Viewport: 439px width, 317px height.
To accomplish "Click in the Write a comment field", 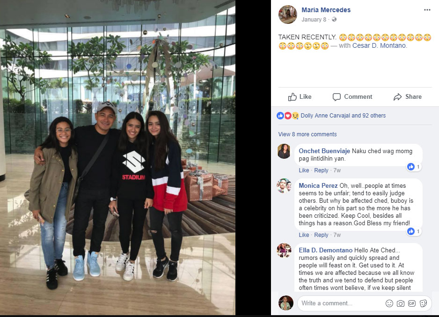I will tap(340, 303).
